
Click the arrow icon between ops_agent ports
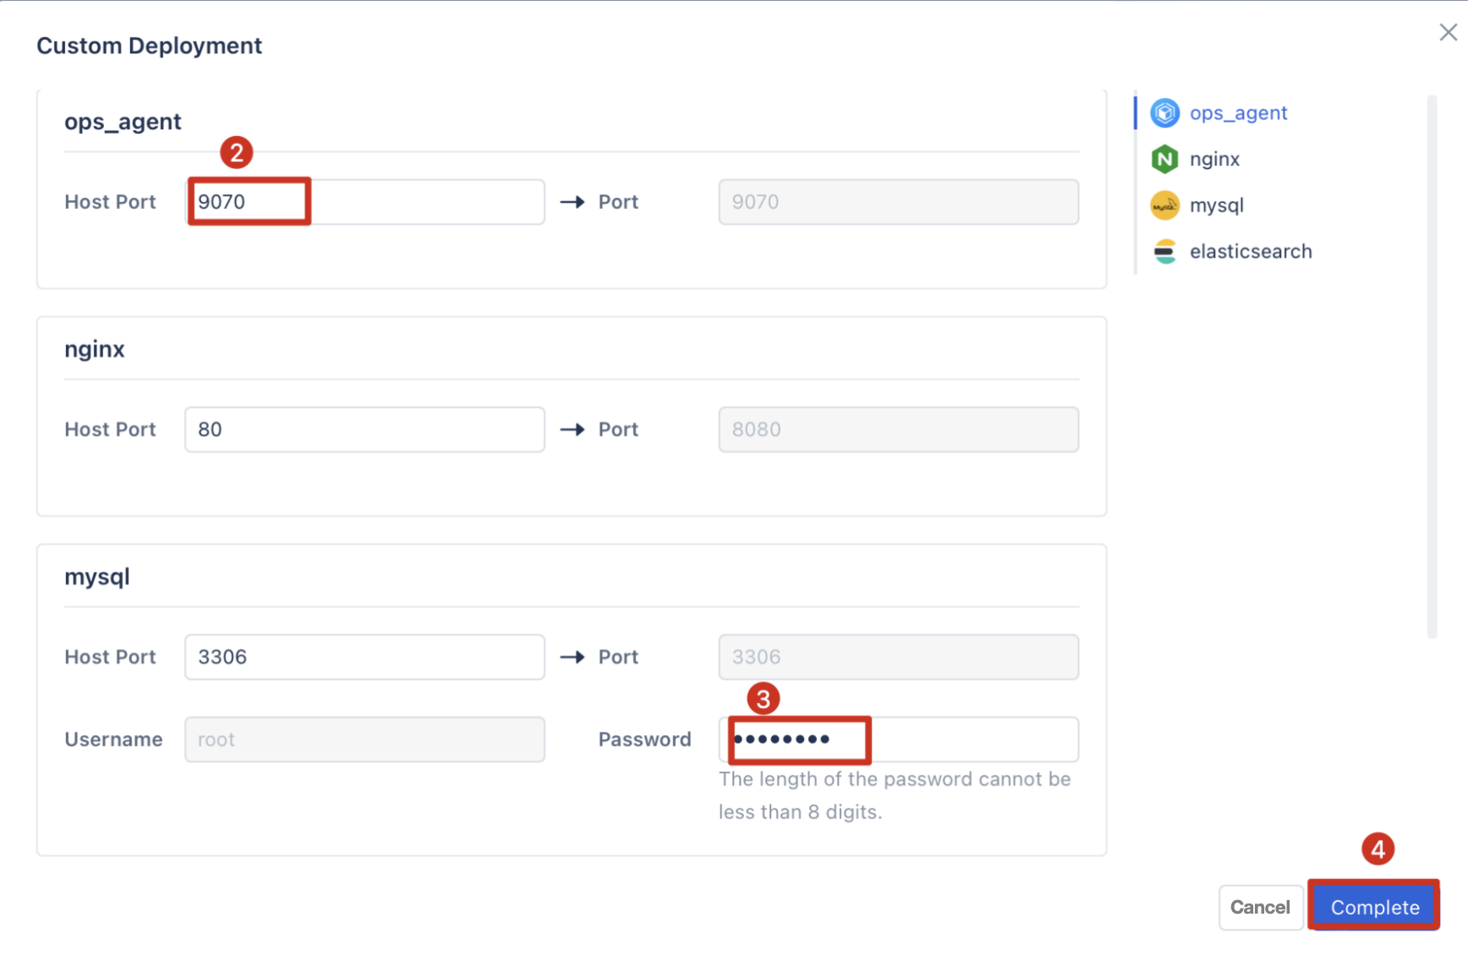click(x=572, y=201)
